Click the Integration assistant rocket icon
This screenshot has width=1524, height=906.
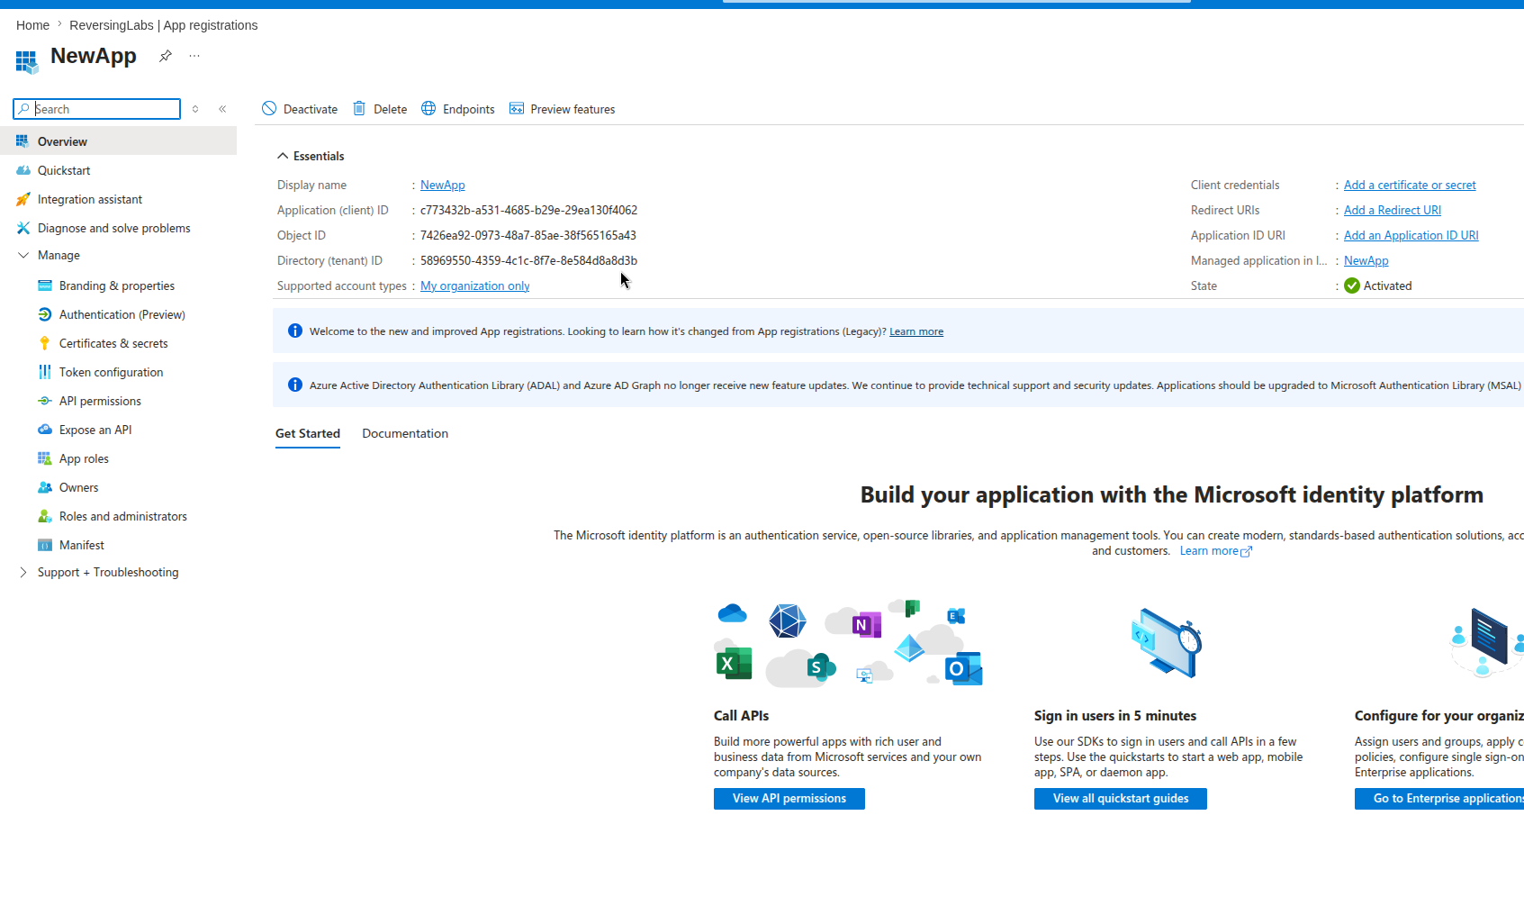(23, 199)
